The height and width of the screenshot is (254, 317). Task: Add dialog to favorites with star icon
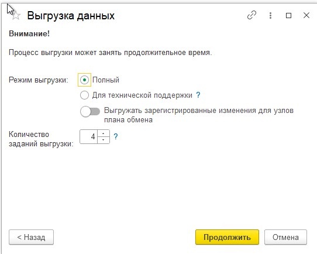pos(16,16)
